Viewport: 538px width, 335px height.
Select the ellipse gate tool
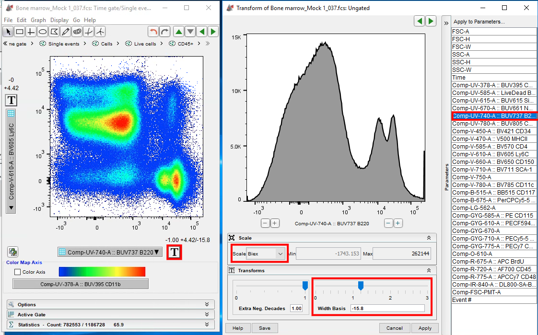tap(43, 32)
